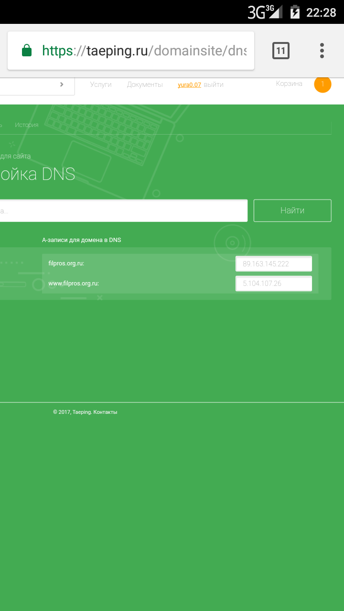Tap the green HTTPS lock icon
Viewport: 344px width, 611px height.
click(x=27, y=51)
